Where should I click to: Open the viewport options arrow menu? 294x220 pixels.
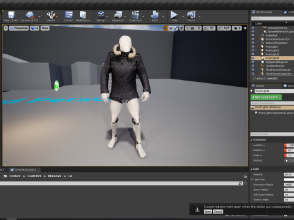pyautogui.click(x=6, y=28)
